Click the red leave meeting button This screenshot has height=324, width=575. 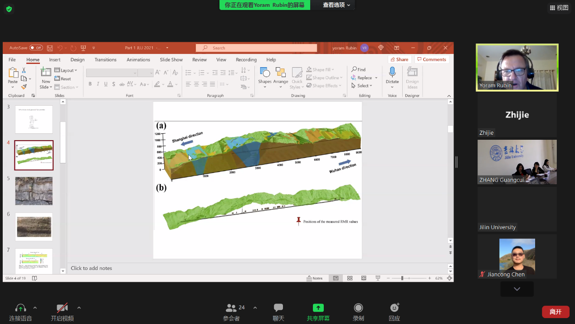(556, 312)
